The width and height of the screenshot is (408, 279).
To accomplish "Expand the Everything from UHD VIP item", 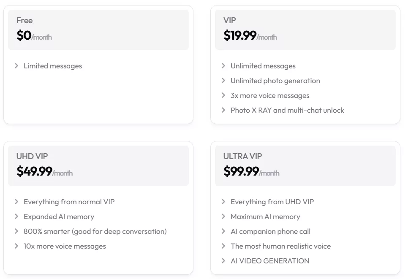I will (272, 202).
